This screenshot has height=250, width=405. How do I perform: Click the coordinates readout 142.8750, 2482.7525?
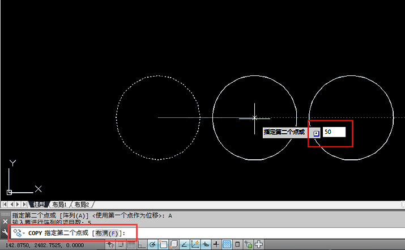pyautogui.click(x=45, y=245)
